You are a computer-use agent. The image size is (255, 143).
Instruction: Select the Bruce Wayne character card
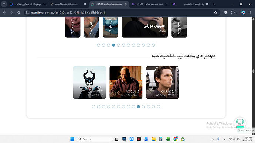(162, 82)
